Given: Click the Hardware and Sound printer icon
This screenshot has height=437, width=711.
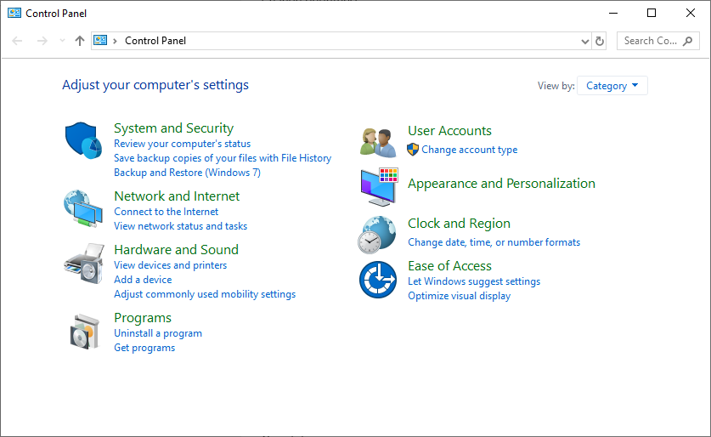Looking at the screenshot, I should point(82,263).
